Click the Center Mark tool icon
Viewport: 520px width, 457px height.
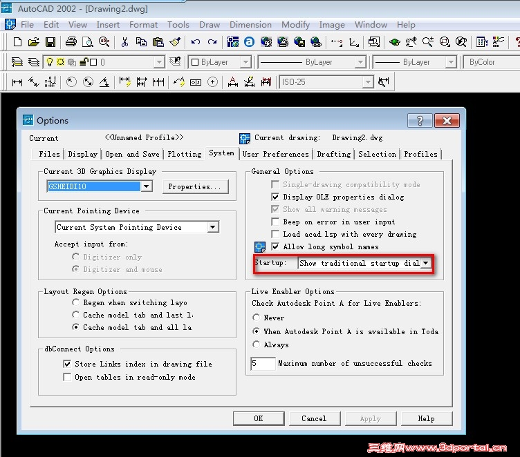(x=212, y=81)
